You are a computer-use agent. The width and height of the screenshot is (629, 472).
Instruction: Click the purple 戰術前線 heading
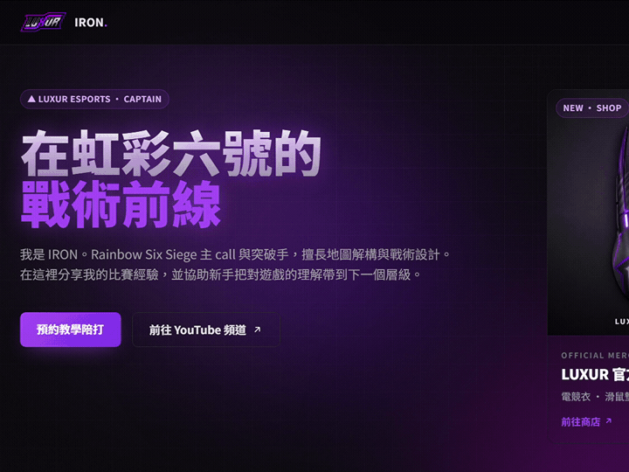click(x=121, y=204)
